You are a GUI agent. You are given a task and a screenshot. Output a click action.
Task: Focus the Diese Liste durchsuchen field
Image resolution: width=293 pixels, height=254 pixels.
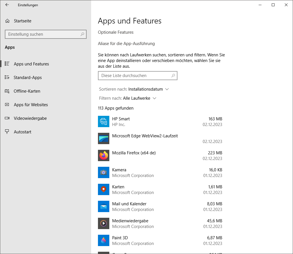click(137, 76)
